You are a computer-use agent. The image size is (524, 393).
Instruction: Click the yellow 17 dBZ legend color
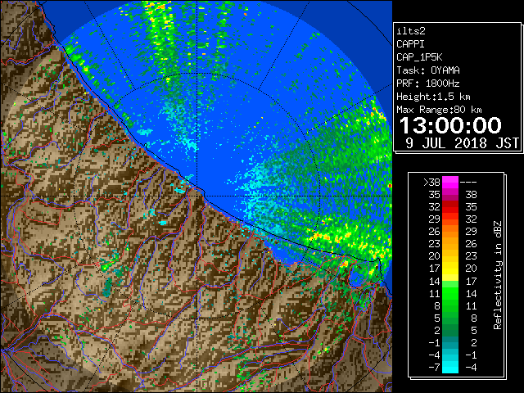point(450,269)
